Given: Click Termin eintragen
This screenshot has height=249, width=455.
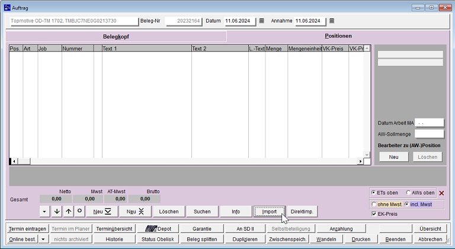Looking at the screenshot, I should tap(27, 229).
